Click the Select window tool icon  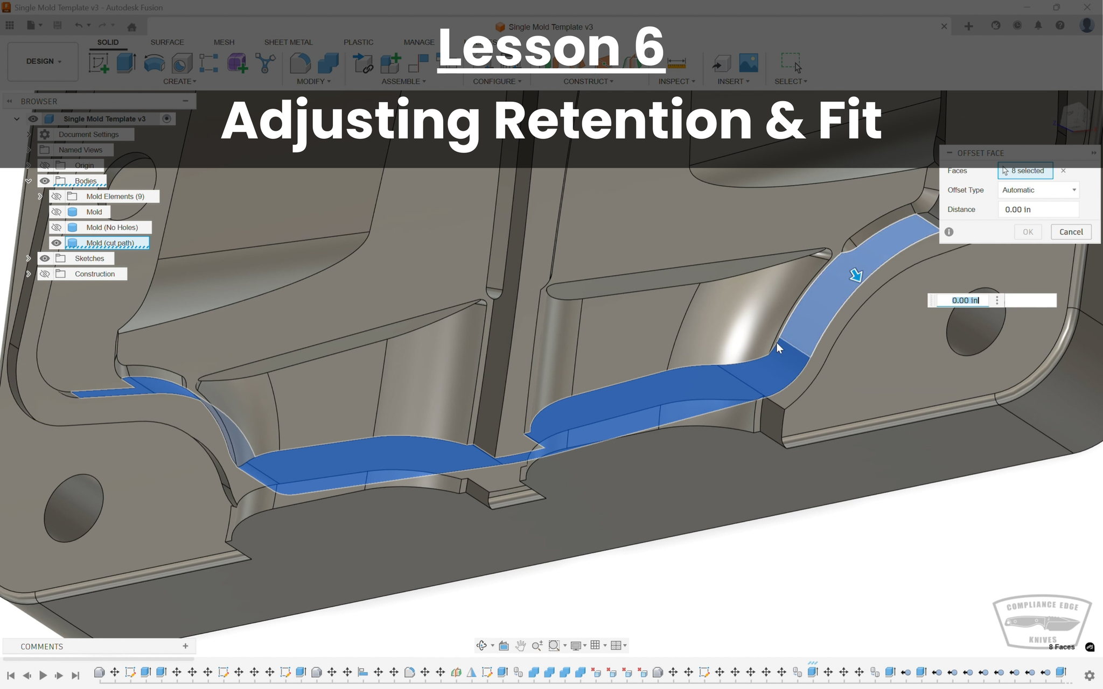pos(791,63)
